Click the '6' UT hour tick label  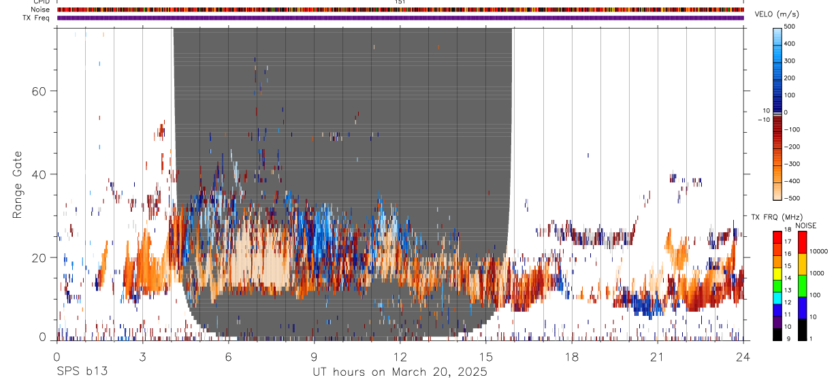click(x=228, y=357)
